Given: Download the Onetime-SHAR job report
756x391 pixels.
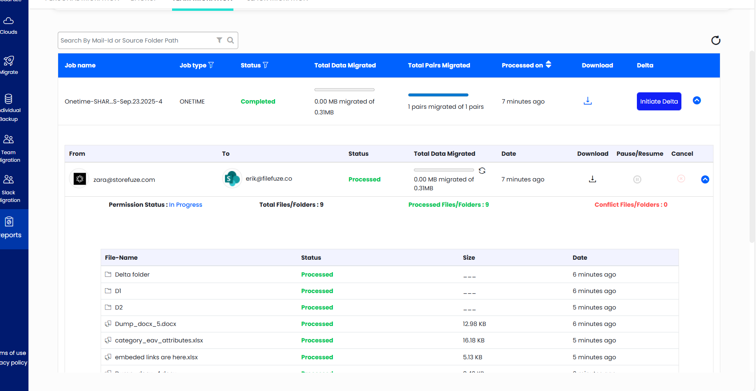Looking at the screenshot, I should click(588, 101).
